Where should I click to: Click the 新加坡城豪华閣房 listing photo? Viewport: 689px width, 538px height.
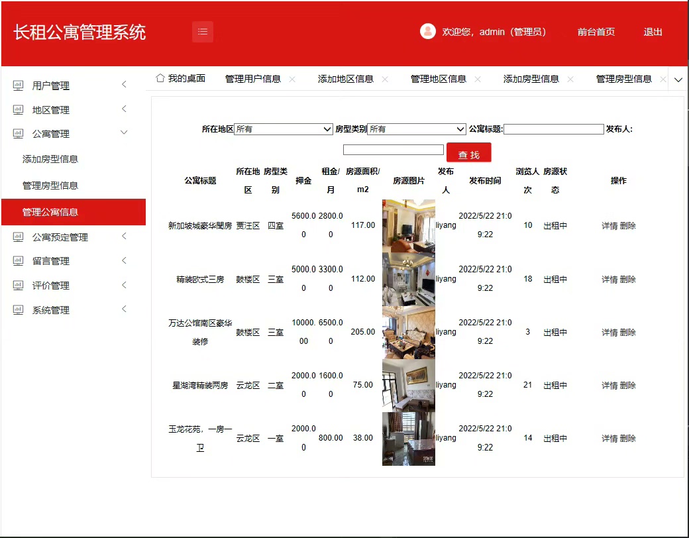[x=409, y=226]
